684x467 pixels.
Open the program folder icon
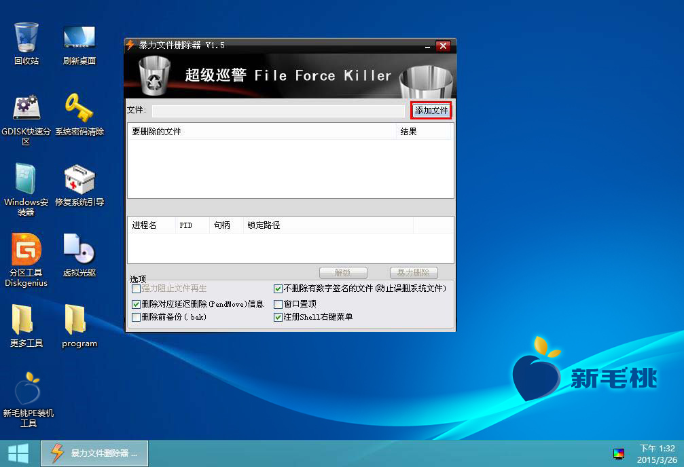point(79,326)
